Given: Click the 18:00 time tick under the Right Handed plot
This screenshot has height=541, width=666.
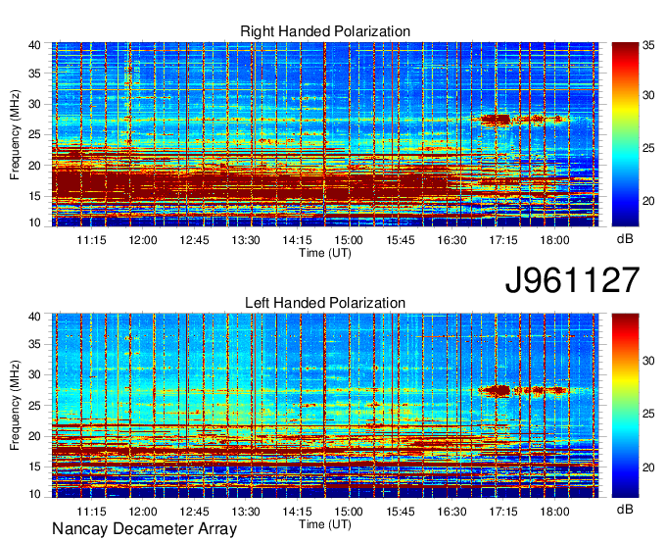Looking at the screenshot, I should 554,240.
